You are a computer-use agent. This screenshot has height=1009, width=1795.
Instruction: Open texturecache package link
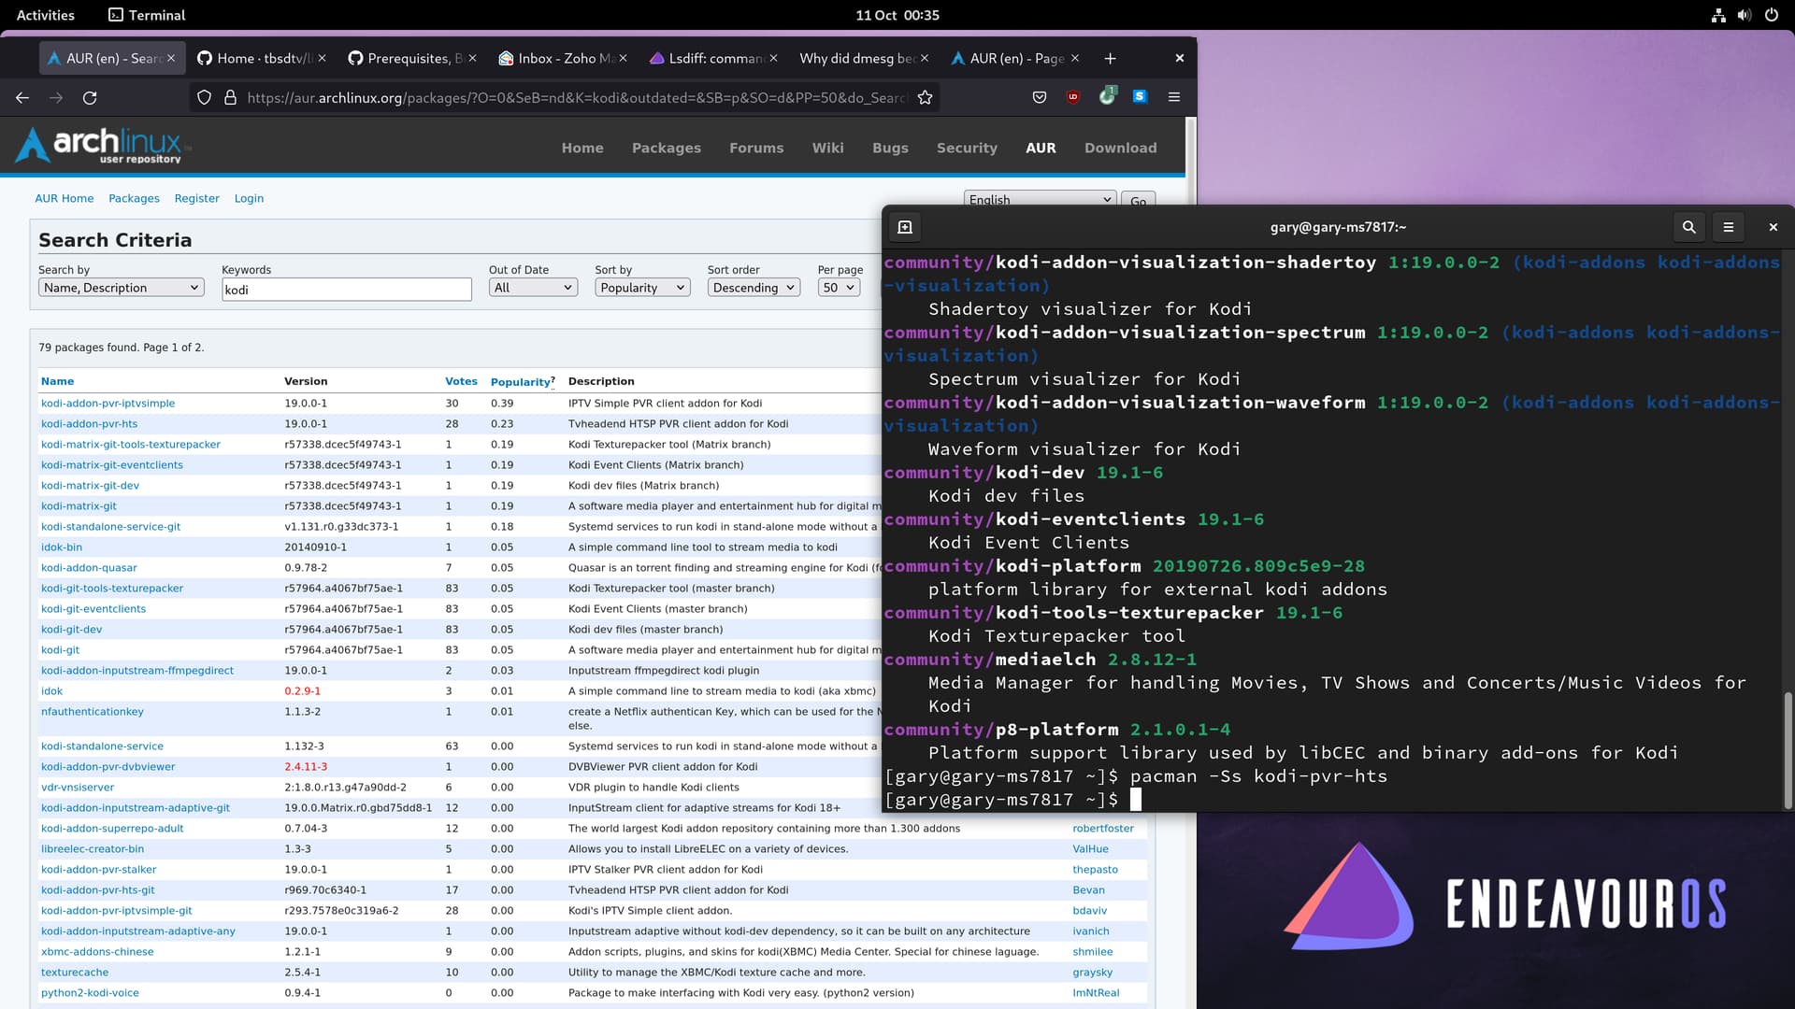(x=75, y=972)
